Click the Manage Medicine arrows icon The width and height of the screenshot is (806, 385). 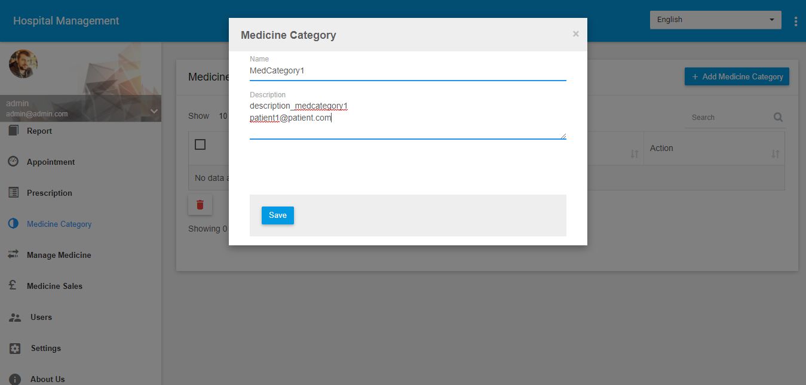coord(14,255)
